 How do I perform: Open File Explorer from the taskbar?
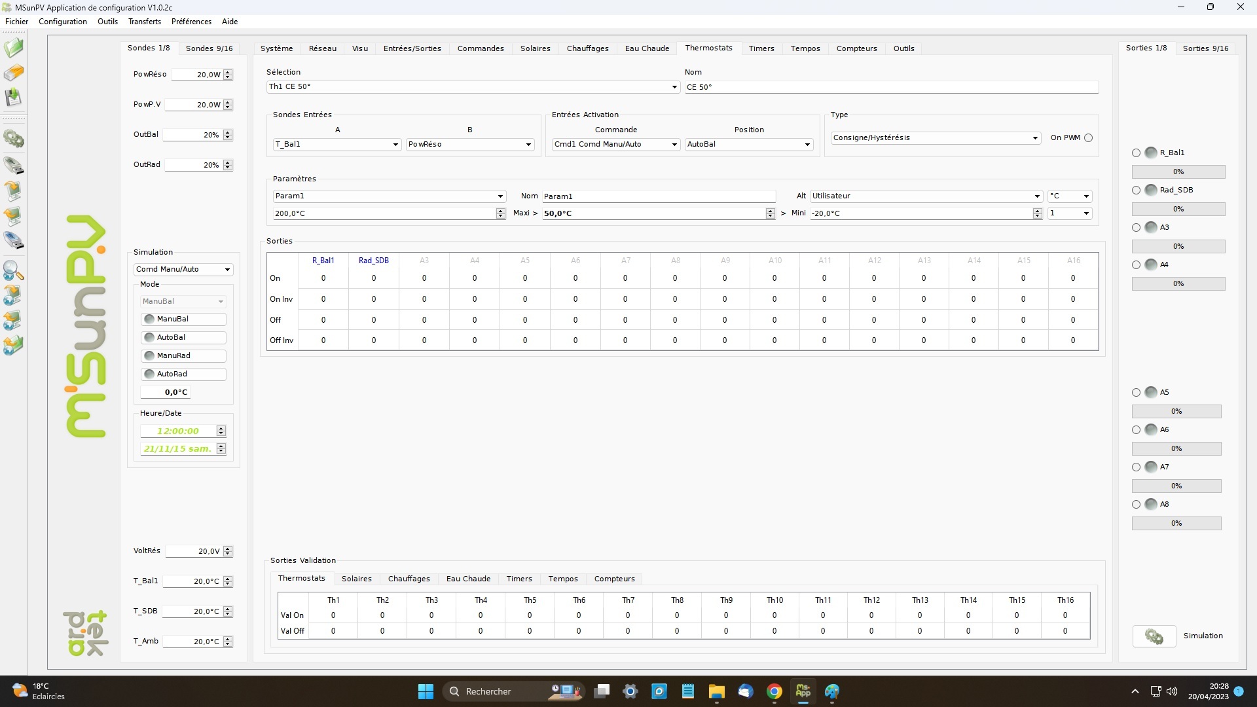coord(716,691)
